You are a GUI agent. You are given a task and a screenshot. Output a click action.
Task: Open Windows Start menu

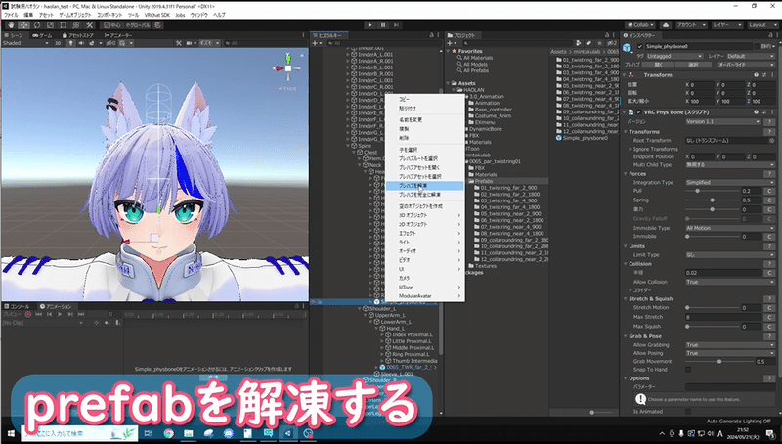[x=10, y=433]
